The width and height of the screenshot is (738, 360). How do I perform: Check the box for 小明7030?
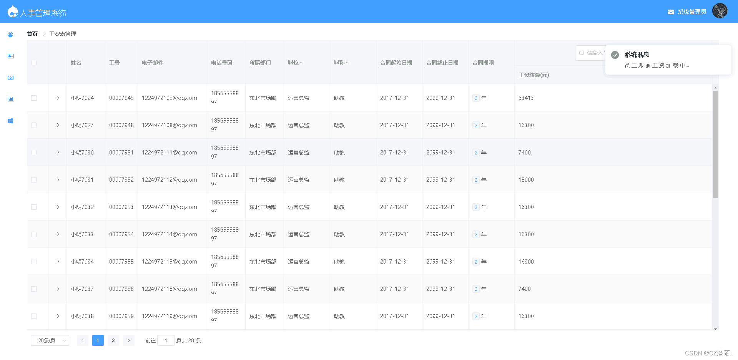[x=34, y=153]
